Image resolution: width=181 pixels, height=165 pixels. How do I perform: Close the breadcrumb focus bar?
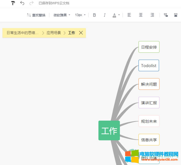tap(81, 33)
